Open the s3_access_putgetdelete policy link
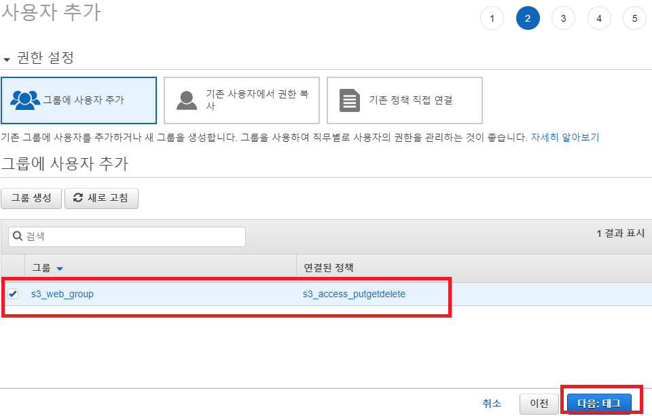652x416 pixels. pyautogui.click(x=354, y=294)
